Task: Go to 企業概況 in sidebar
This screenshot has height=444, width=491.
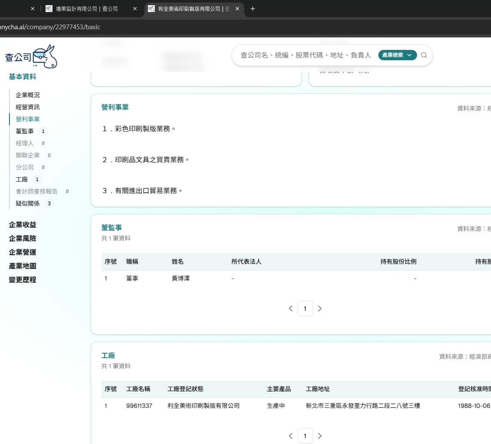Action: (28, 95)
